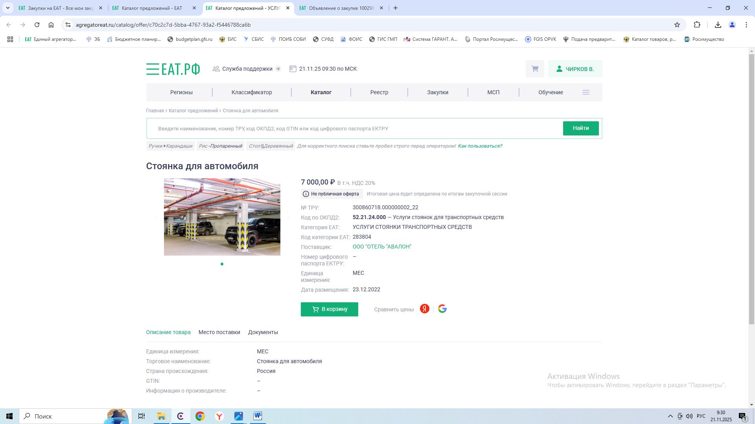This screenshot has height=424, width=755.
Task: Click the Google price comparison icon
Action: [442, 309]
